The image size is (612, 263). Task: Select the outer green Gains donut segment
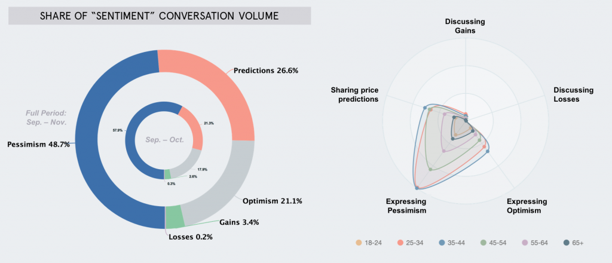175,216
